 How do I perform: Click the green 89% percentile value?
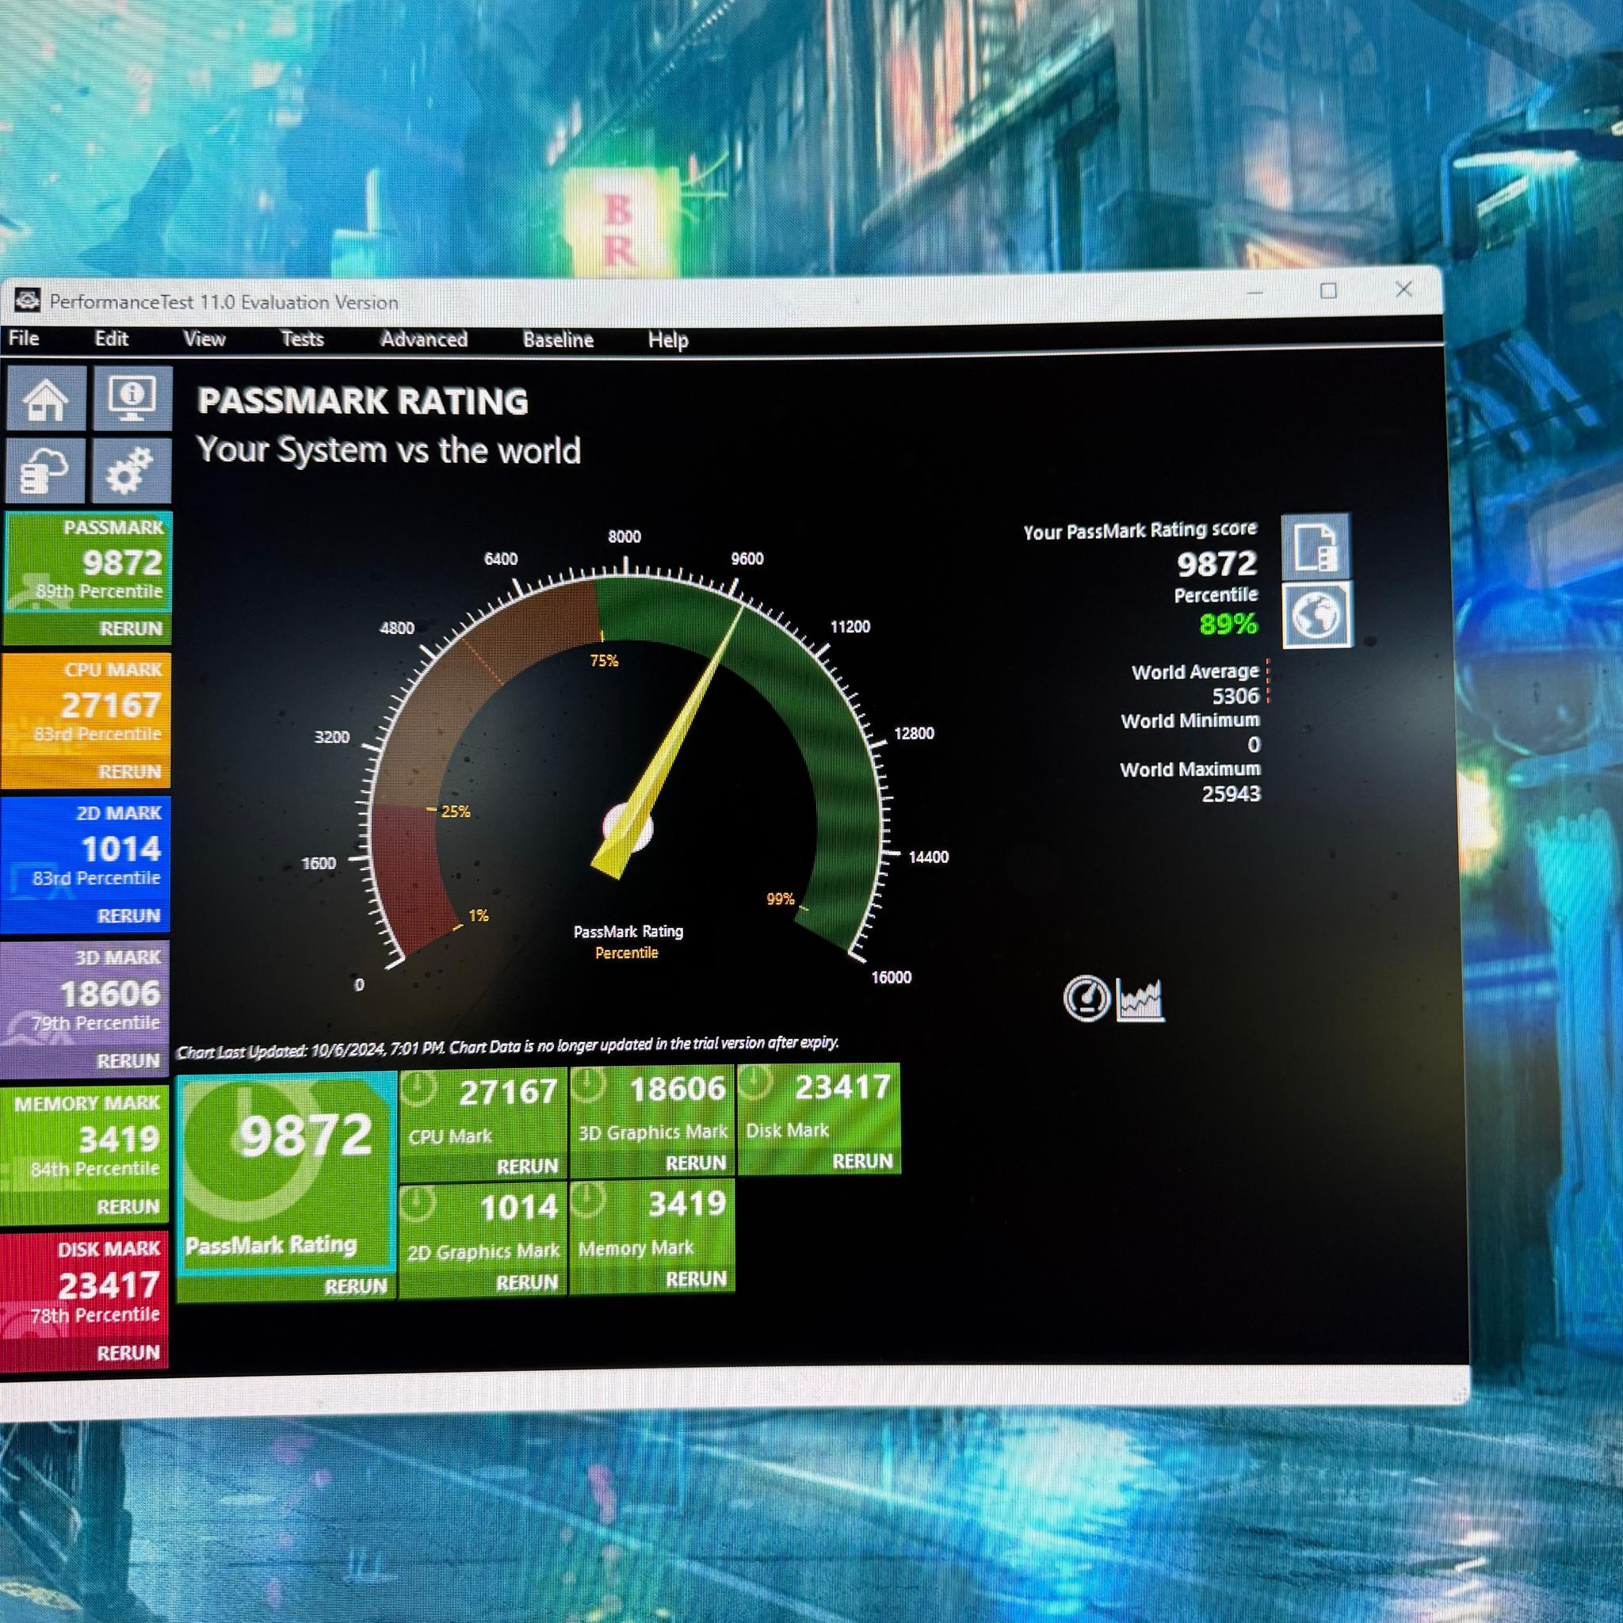click(1229, 624)
